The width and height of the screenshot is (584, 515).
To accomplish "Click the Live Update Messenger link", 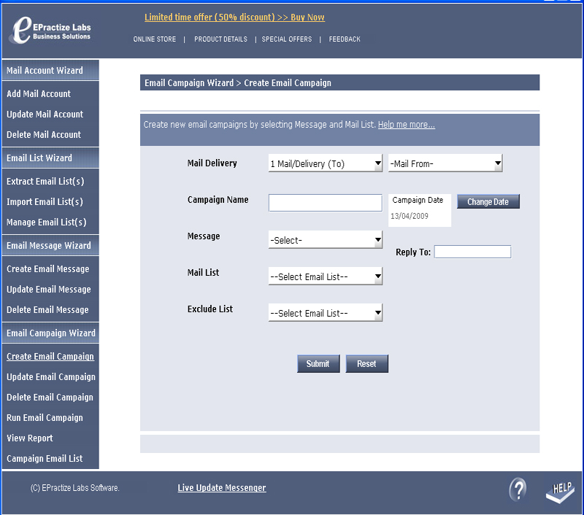I will pos(222,488).
